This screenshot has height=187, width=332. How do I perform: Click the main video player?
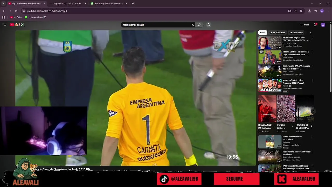[136, 98]
